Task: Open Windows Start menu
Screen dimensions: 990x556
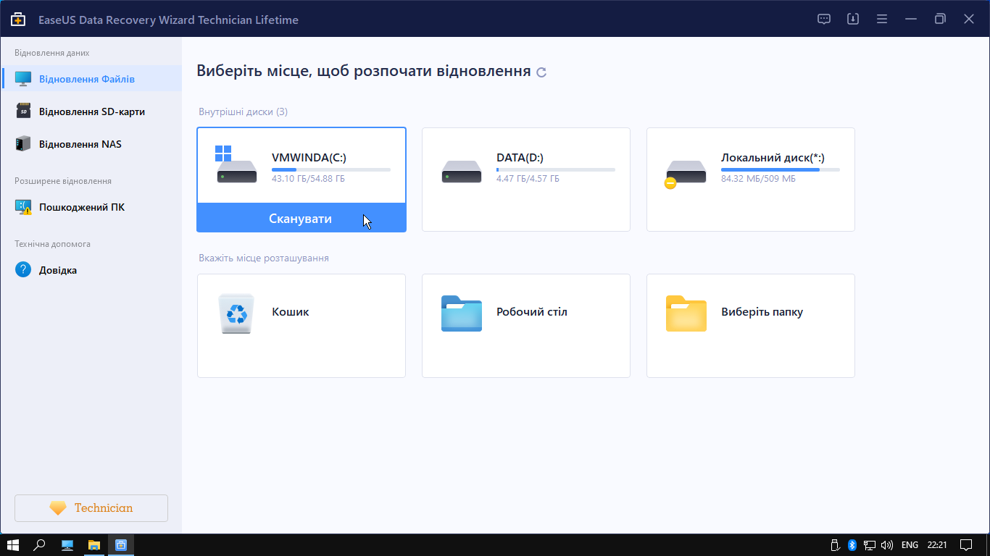Action: tap(13, 544)
